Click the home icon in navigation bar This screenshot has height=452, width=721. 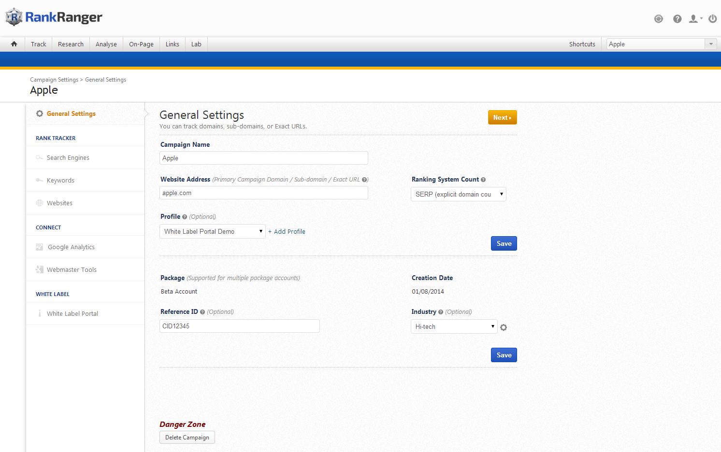click(14, 44)
